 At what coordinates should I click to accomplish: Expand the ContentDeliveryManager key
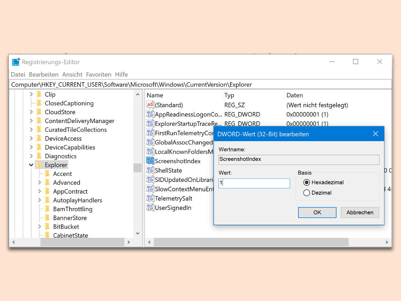tap(31, 121)
